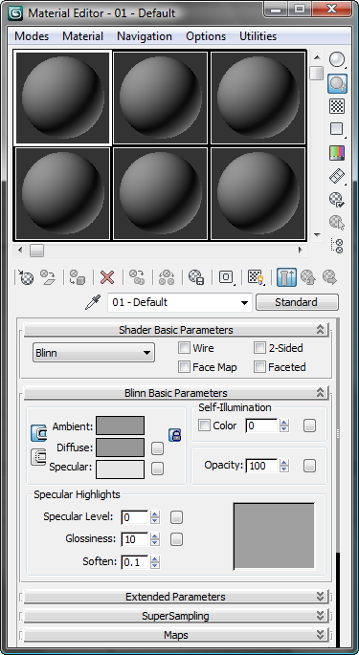Click the Sample Type sphere icon
This screenshot has width=359, height=655.
tap(336, 59)
